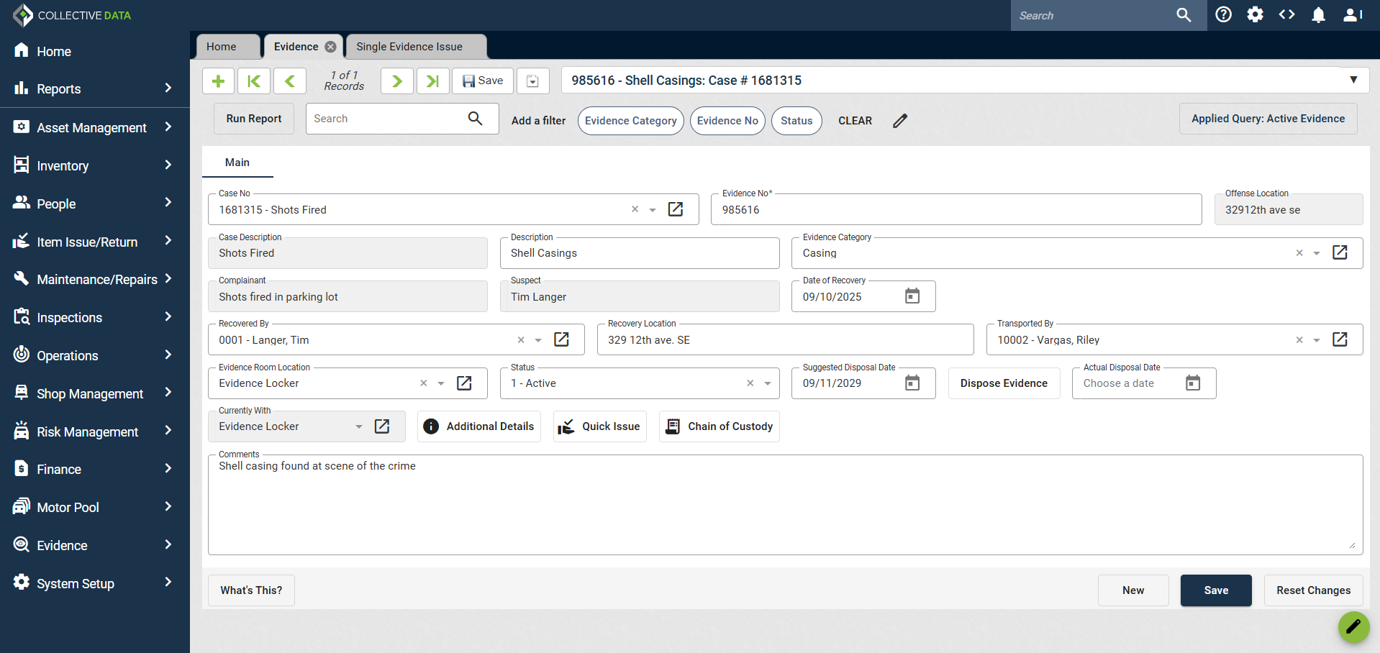The height and width of the screenshot is (653, 1380).
Task: Switch to Single Evidence Issue tab
Action: (409, 47)
